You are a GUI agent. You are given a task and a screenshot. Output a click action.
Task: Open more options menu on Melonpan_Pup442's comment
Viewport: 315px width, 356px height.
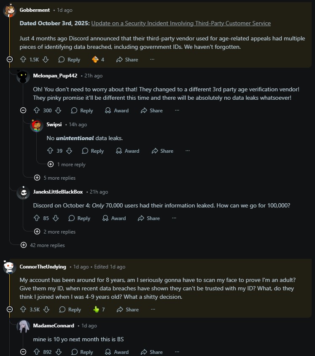(177, 110)
